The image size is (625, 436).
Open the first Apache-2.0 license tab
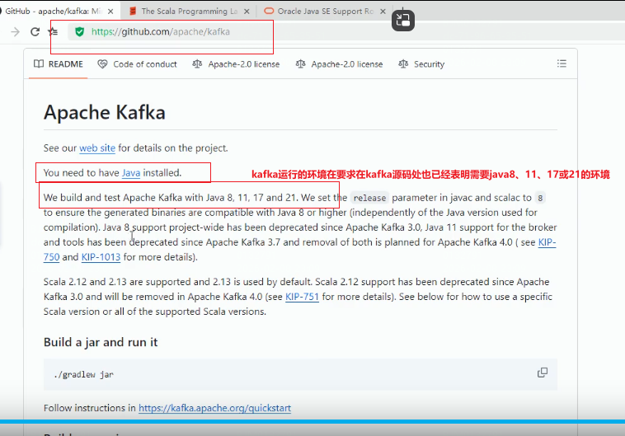[236, 64]
